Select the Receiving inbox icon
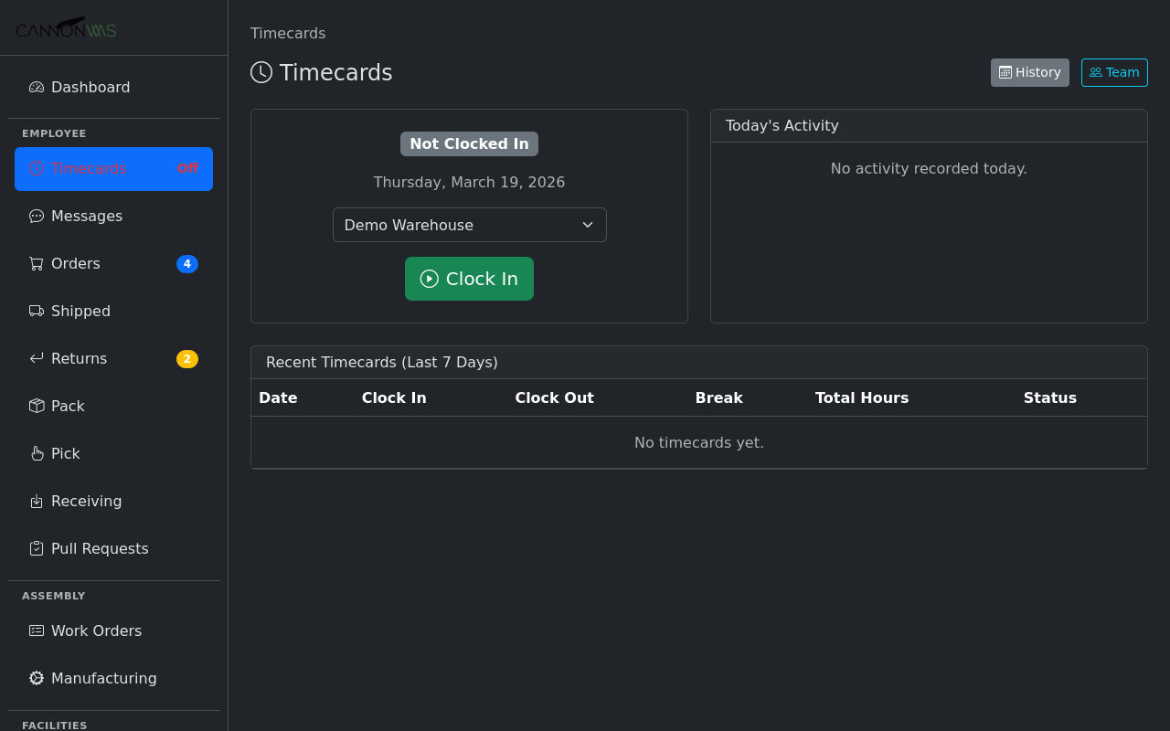Image resolution: width=1170 pixels, height=731 pixels. coord(36,501)
